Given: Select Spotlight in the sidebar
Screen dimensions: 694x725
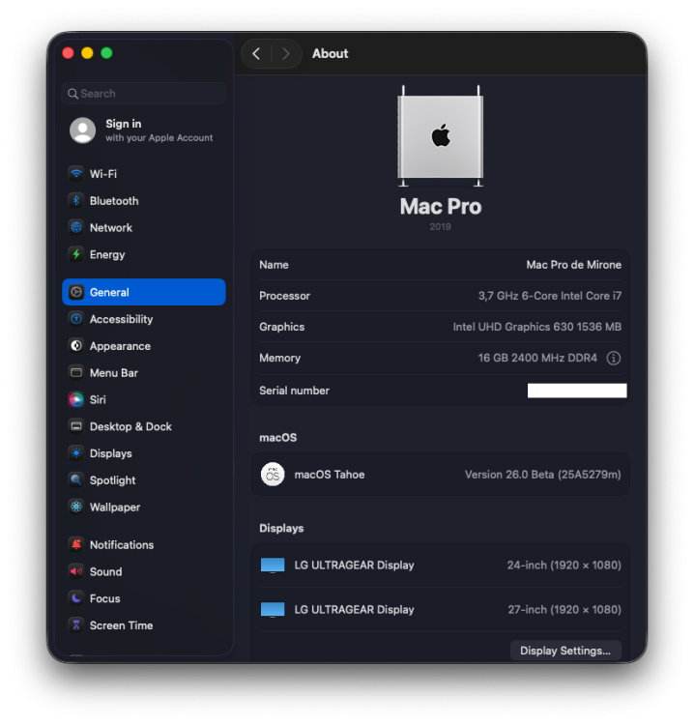Looking at the screenshot, I should pos(144,479).
